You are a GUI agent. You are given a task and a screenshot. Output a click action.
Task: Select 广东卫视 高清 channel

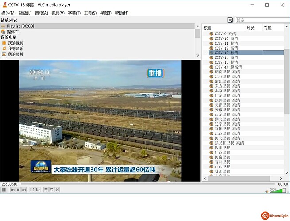coord(227,95)
